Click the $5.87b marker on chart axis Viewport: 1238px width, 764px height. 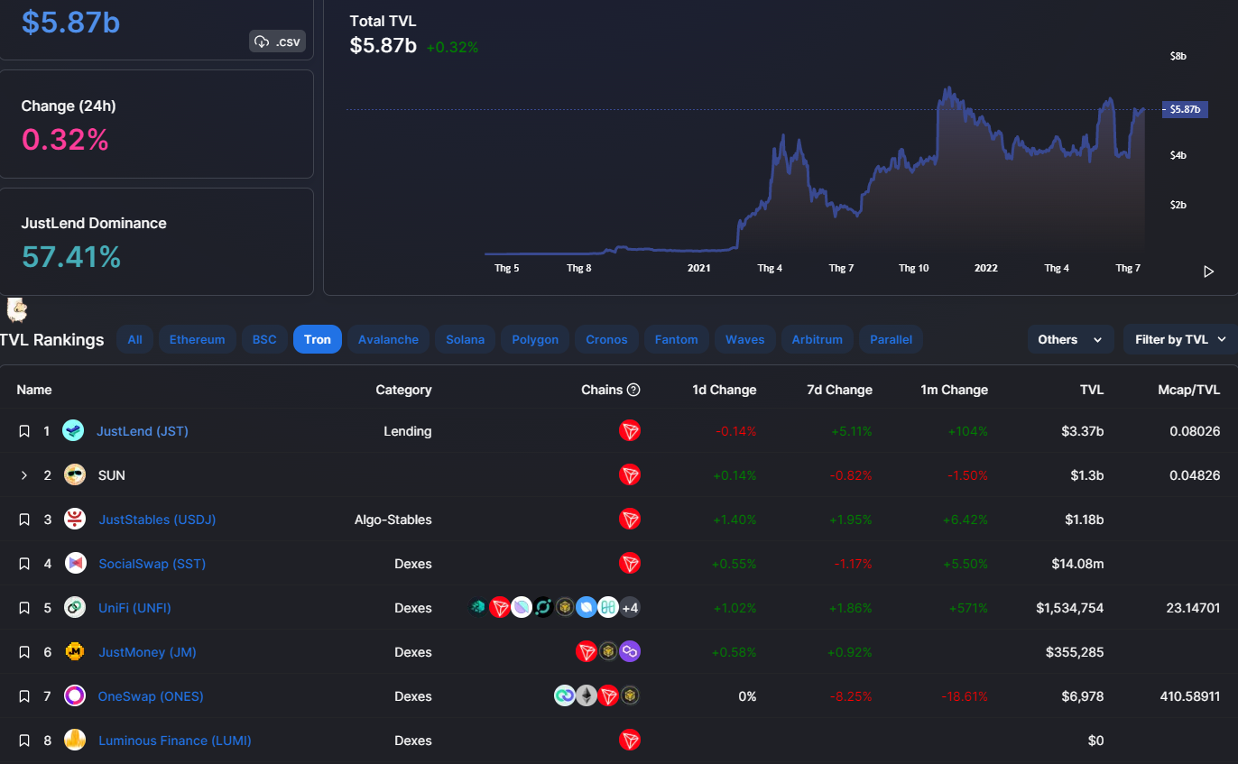1185,109
